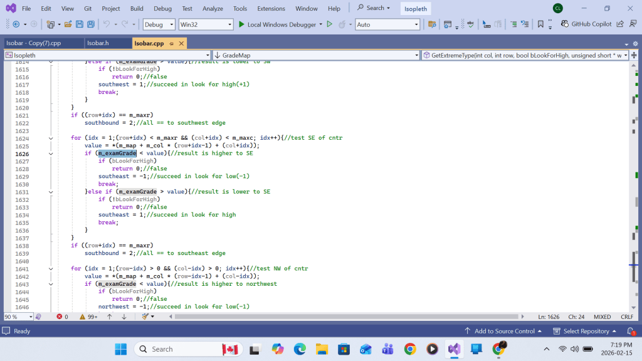The width and height of the screenshot is (642, 361).
Task: Click the Find in Files icon
Action: point(432,24)
